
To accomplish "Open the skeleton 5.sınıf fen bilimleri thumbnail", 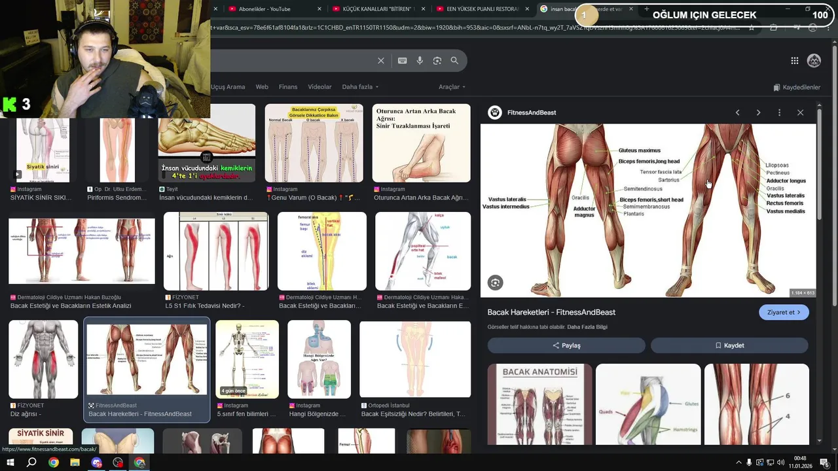I will (x=247, y=359).
